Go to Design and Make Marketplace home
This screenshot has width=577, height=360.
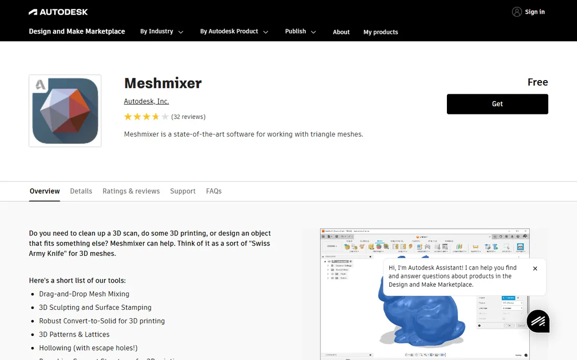[77, 31]
